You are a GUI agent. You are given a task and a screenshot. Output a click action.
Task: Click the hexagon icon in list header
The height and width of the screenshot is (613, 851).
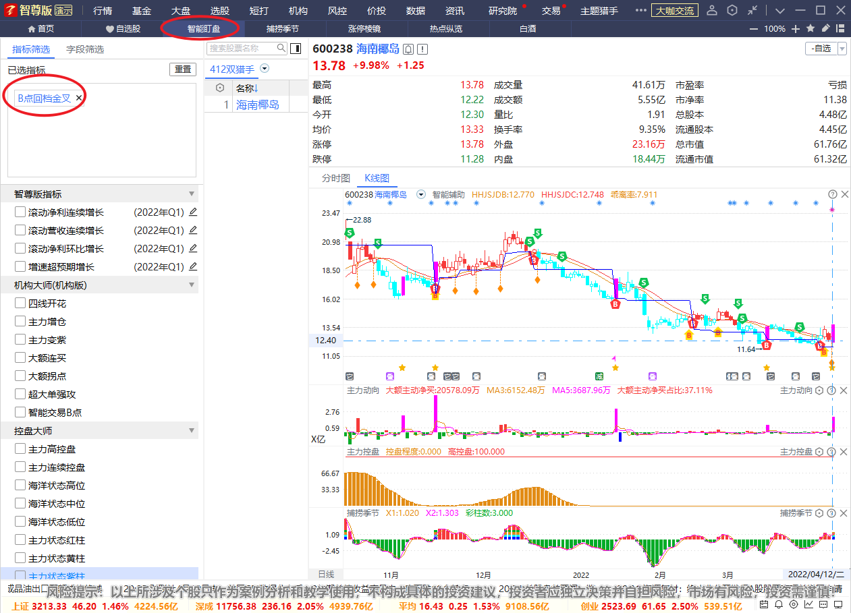coord(219,88)
